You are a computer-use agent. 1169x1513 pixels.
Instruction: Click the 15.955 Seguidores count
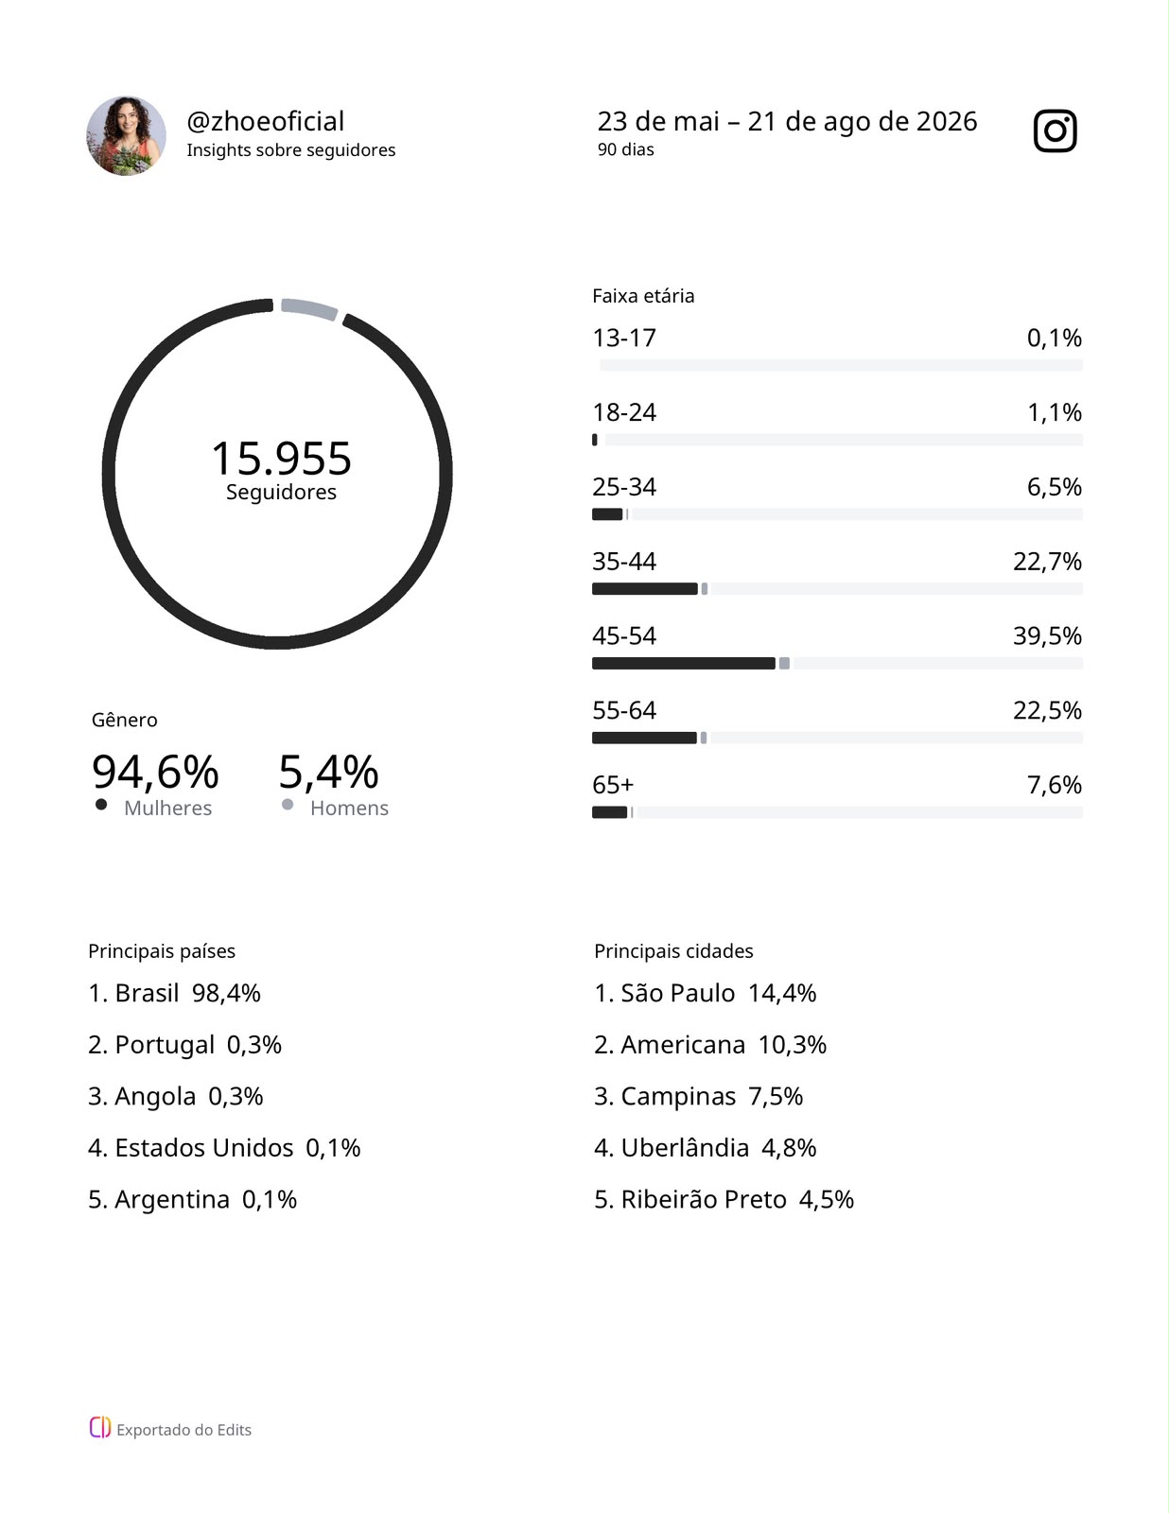(281, 470)
